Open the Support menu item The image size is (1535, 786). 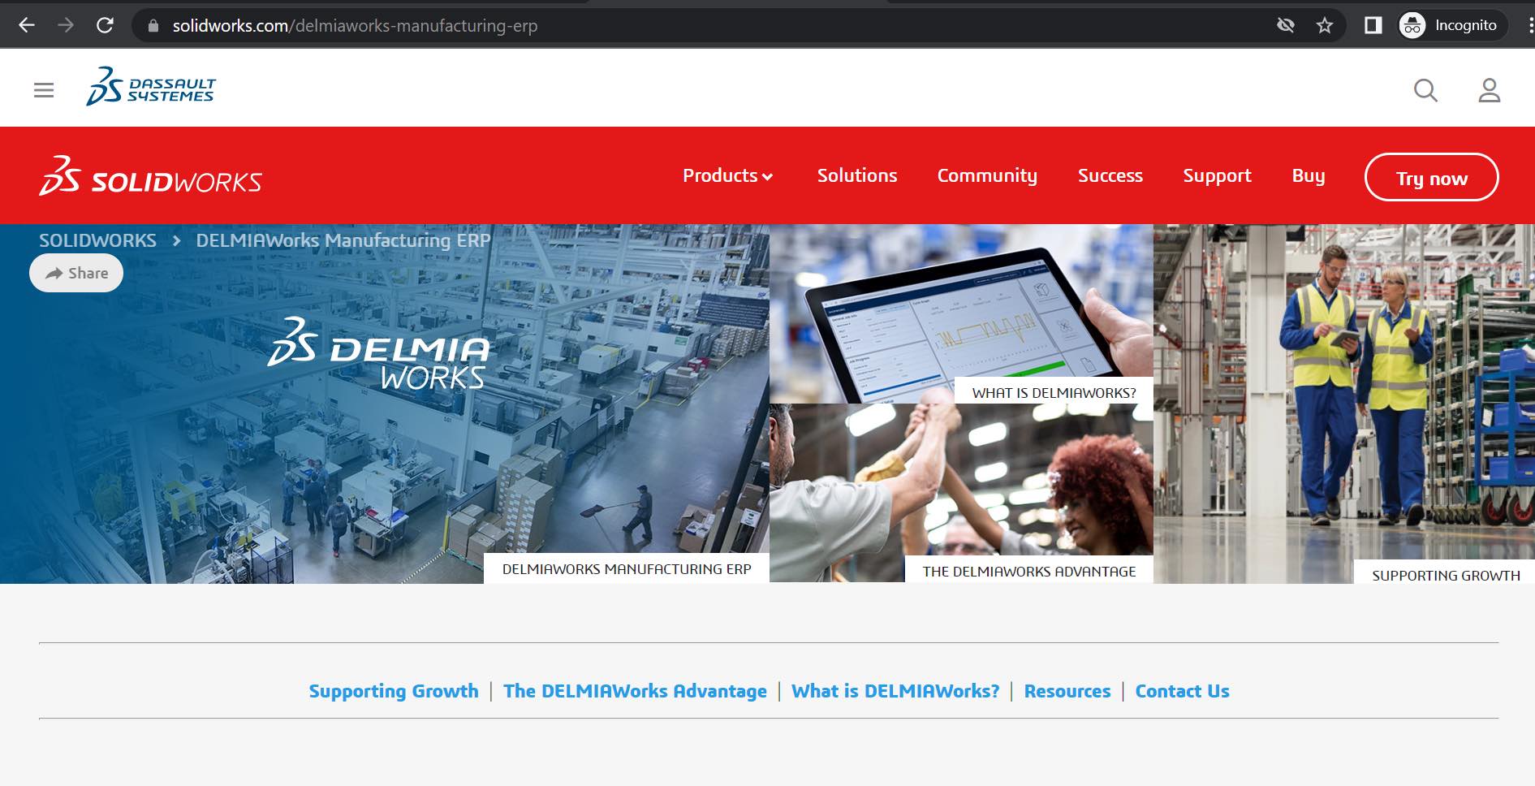coord(1217,175)
